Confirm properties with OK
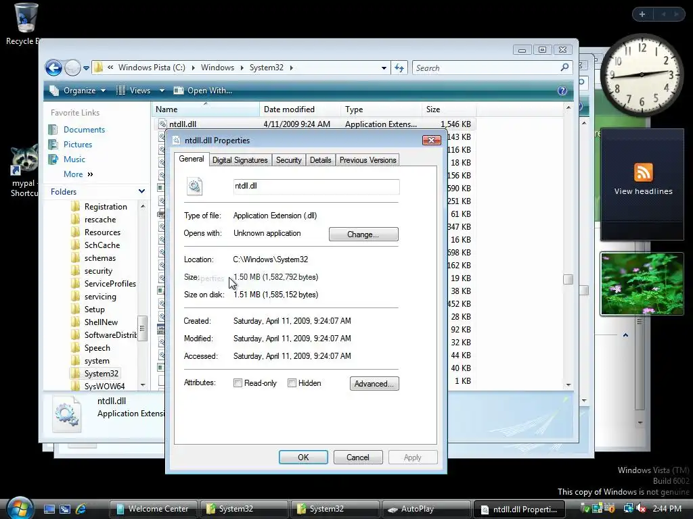The image size is (693, 519). 303,458
